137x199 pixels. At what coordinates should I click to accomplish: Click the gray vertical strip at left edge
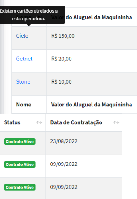coord(2,57)
